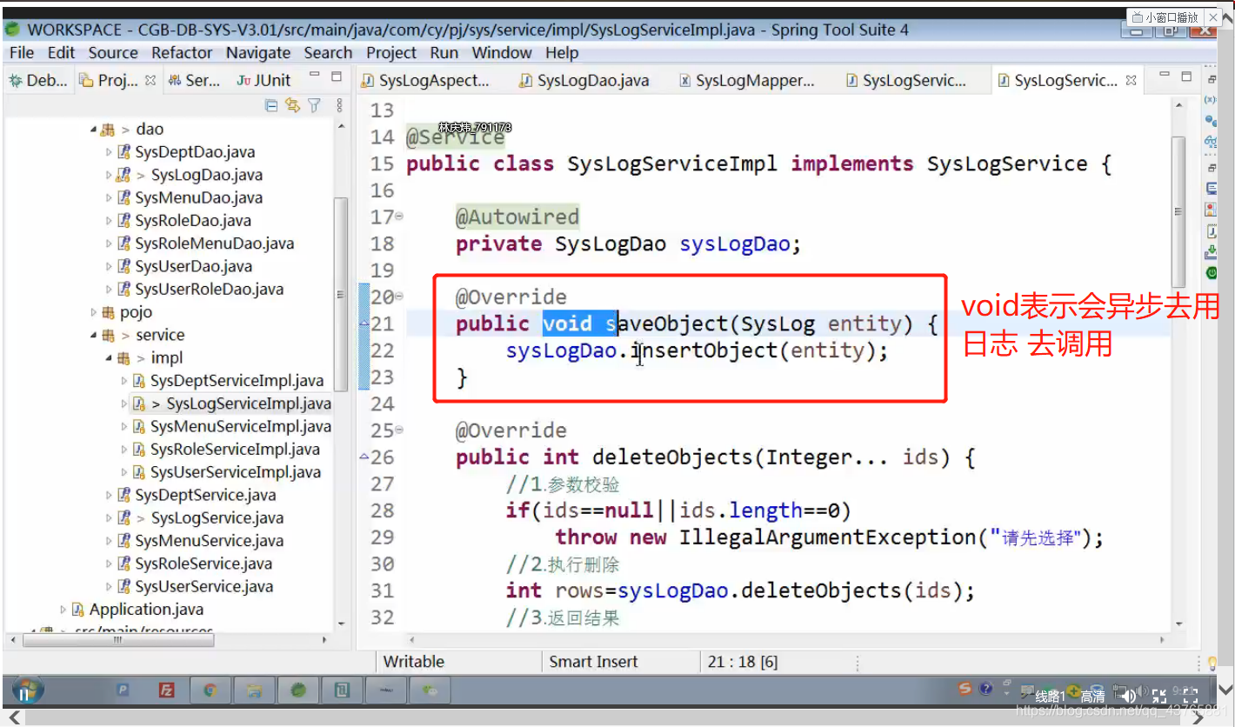Select SysMenuDao.java in the tree
The width and height of the screenshot is (1235, 727).
pyautogui.click(x=198, y=197)
